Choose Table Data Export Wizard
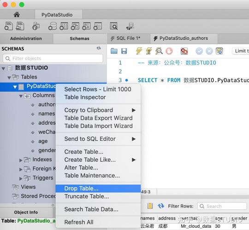This screenshot has width=249, height=230. (98, 118)
